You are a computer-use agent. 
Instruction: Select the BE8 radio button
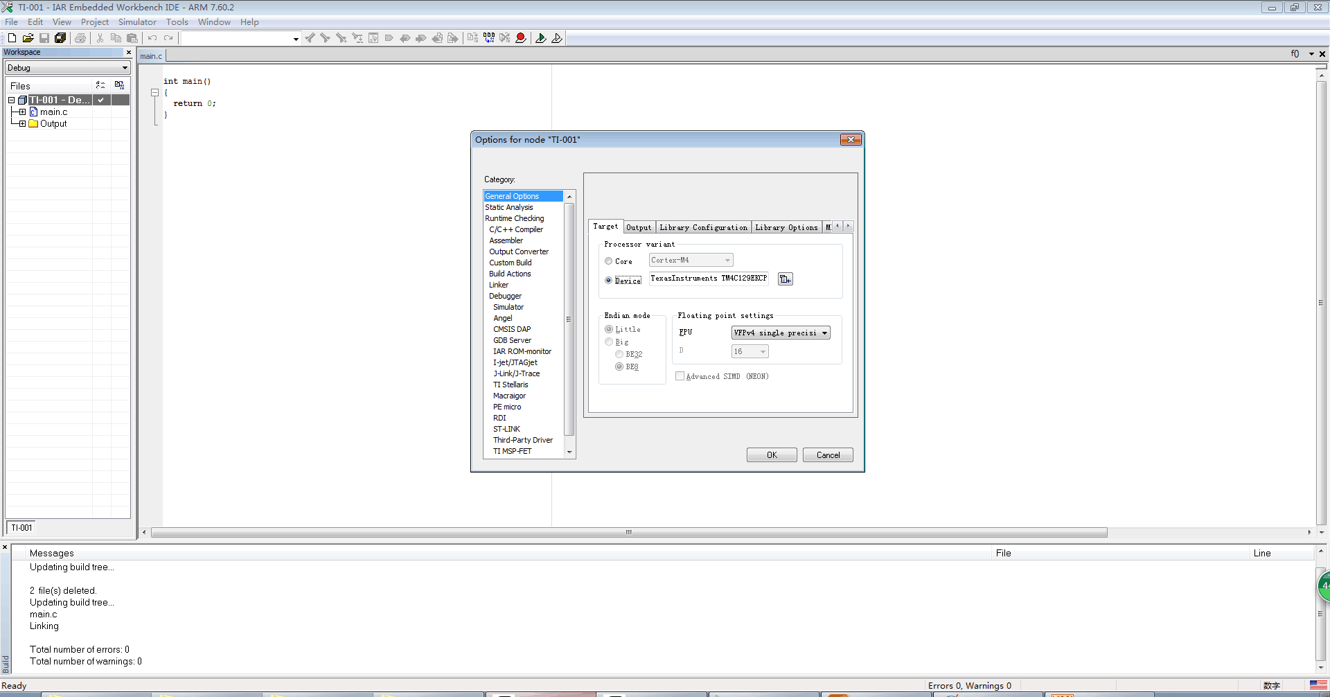tap(619, 367)
